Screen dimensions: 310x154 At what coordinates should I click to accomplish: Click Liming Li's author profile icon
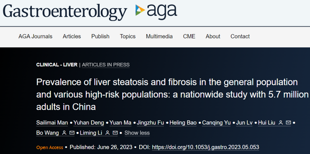coord(108,133)
